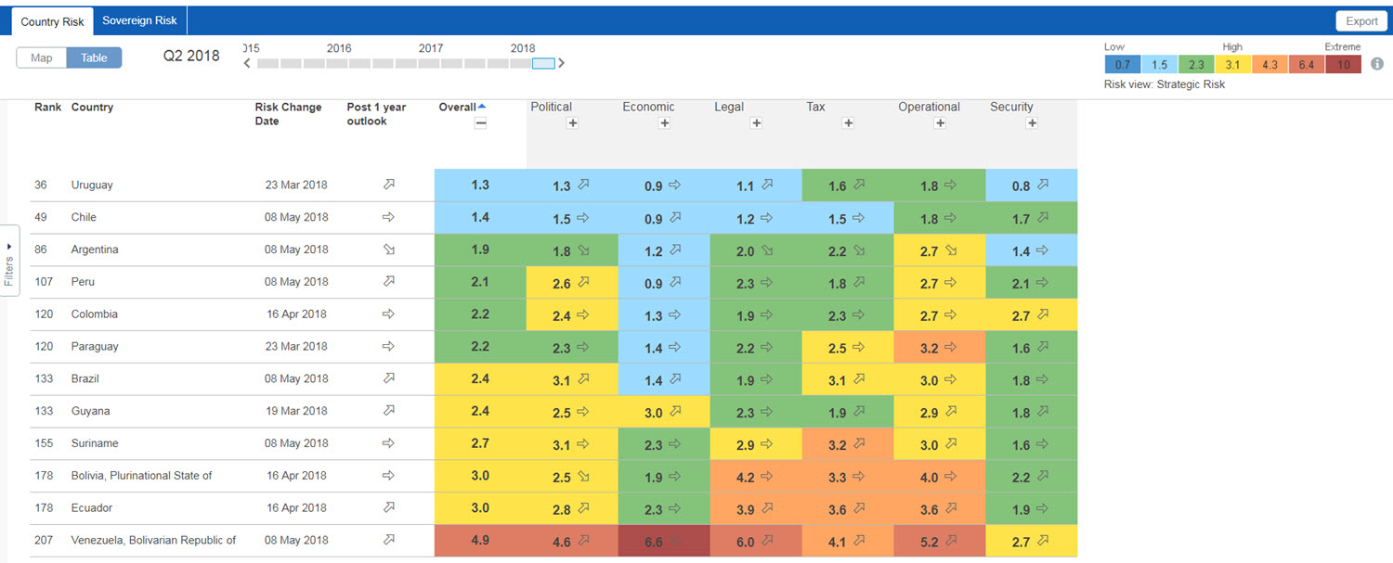Collapse the Overall column

pos(480,123)
